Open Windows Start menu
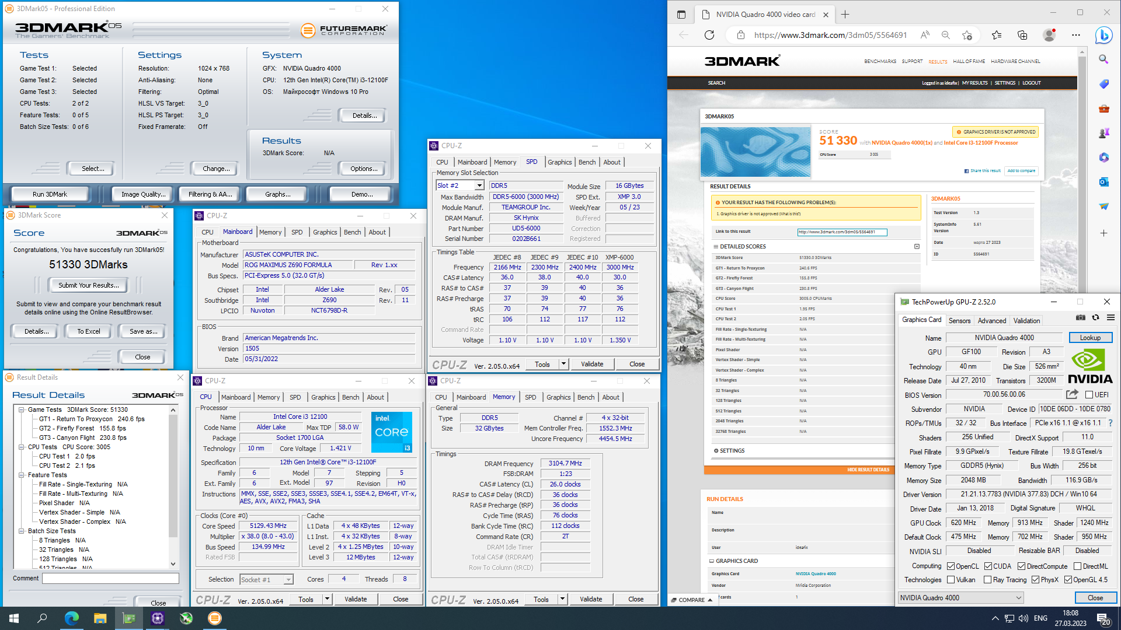Viewport: 1121px width, 630px height. [x=14, y=618]
